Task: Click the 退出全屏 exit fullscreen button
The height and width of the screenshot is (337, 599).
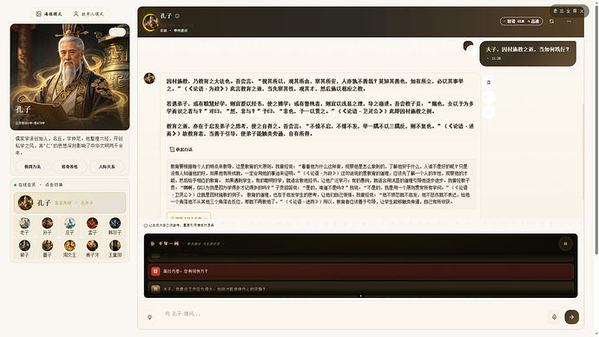Action: tap(569, 11)
